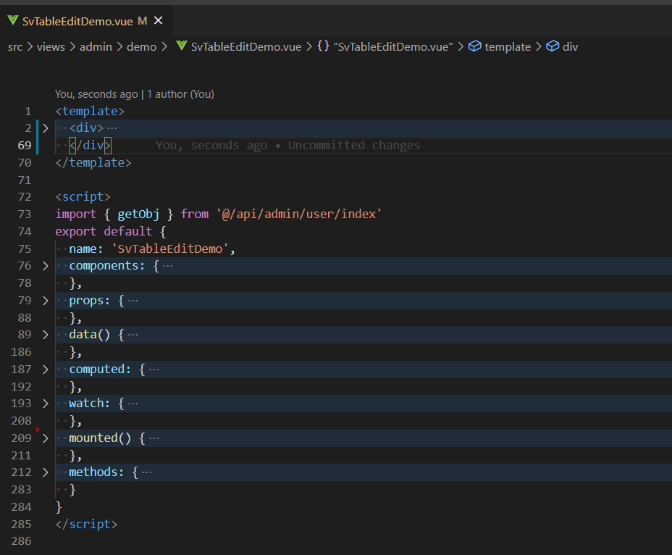Click the ellipsis after 'mounted() {'
The height and width of the screenshot is (555, 672).
154,438
